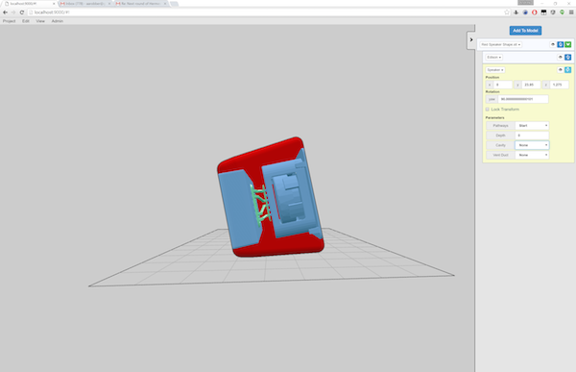Switch to the Gmail Inbox tab

pos(84,4)
